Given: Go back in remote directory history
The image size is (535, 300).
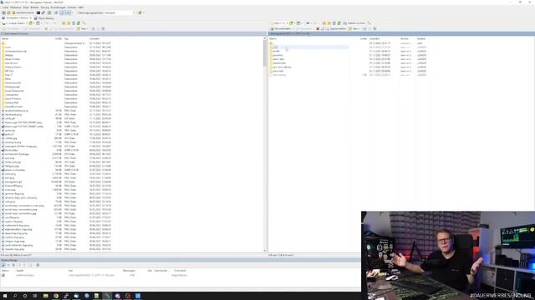Looking at the screenshot, I should [308, 23].
